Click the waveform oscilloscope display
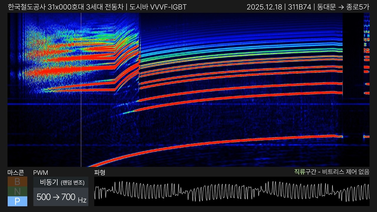The height and width of the screenshot is (212, 377). [232, 191]
